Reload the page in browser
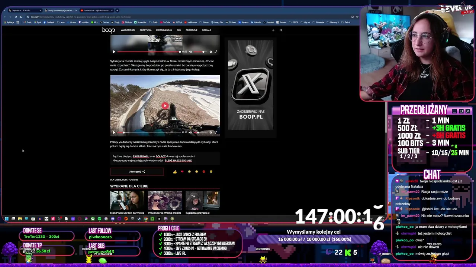 (x=16, y=17)
